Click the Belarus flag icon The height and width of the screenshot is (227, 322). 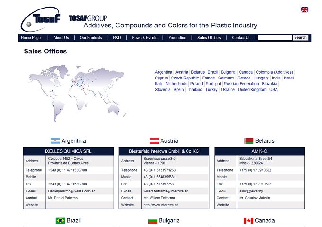pyautogui.click(x=249, y=141)
